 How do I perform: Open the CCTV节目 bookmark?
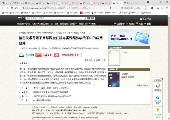coord(97,13)
